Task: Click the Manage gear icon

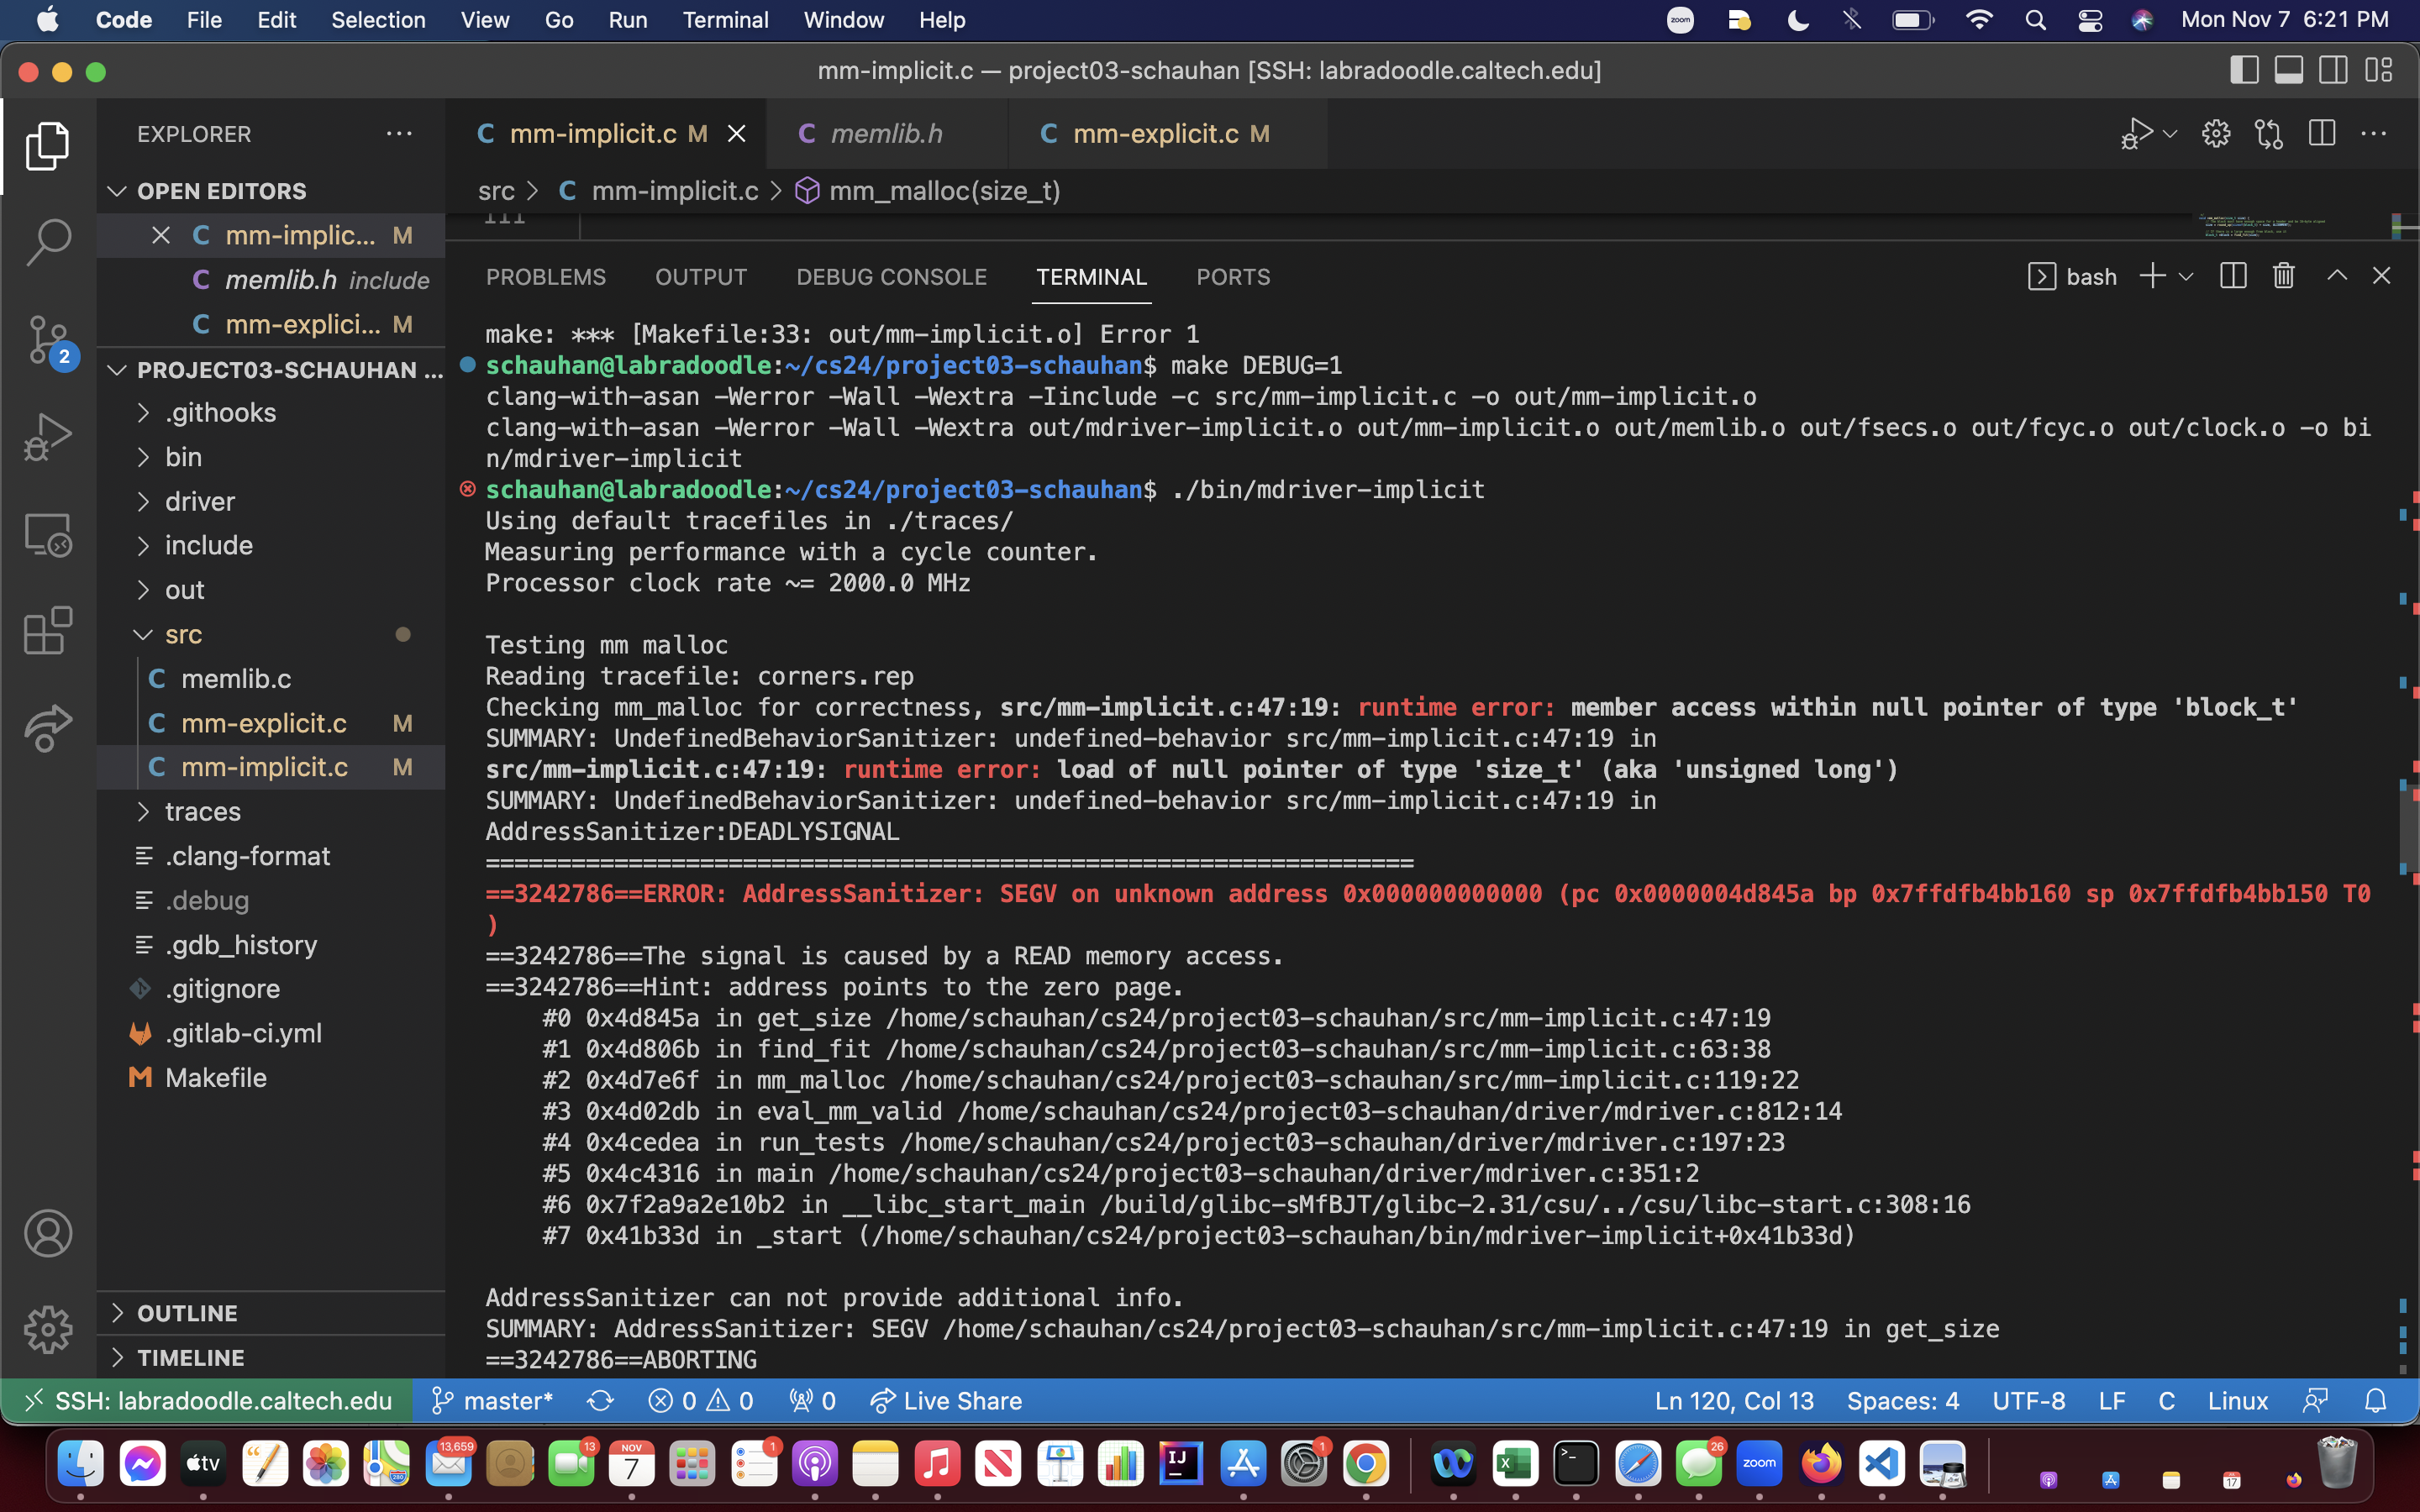Action: tap(48, 1329)
